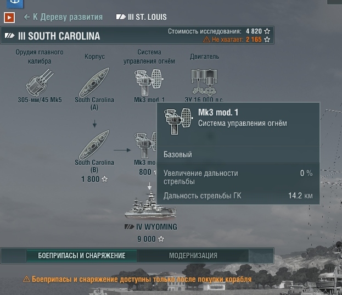The image size is (342, 295).
Task: Click the 305-мм/45 Mk5 main gun icon
Action: coord(40,82)
